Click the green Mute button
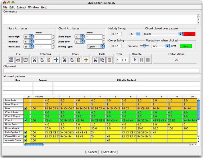Image resolution: width=203 pixels, height=158 pixels. click(x=186, y=46)
